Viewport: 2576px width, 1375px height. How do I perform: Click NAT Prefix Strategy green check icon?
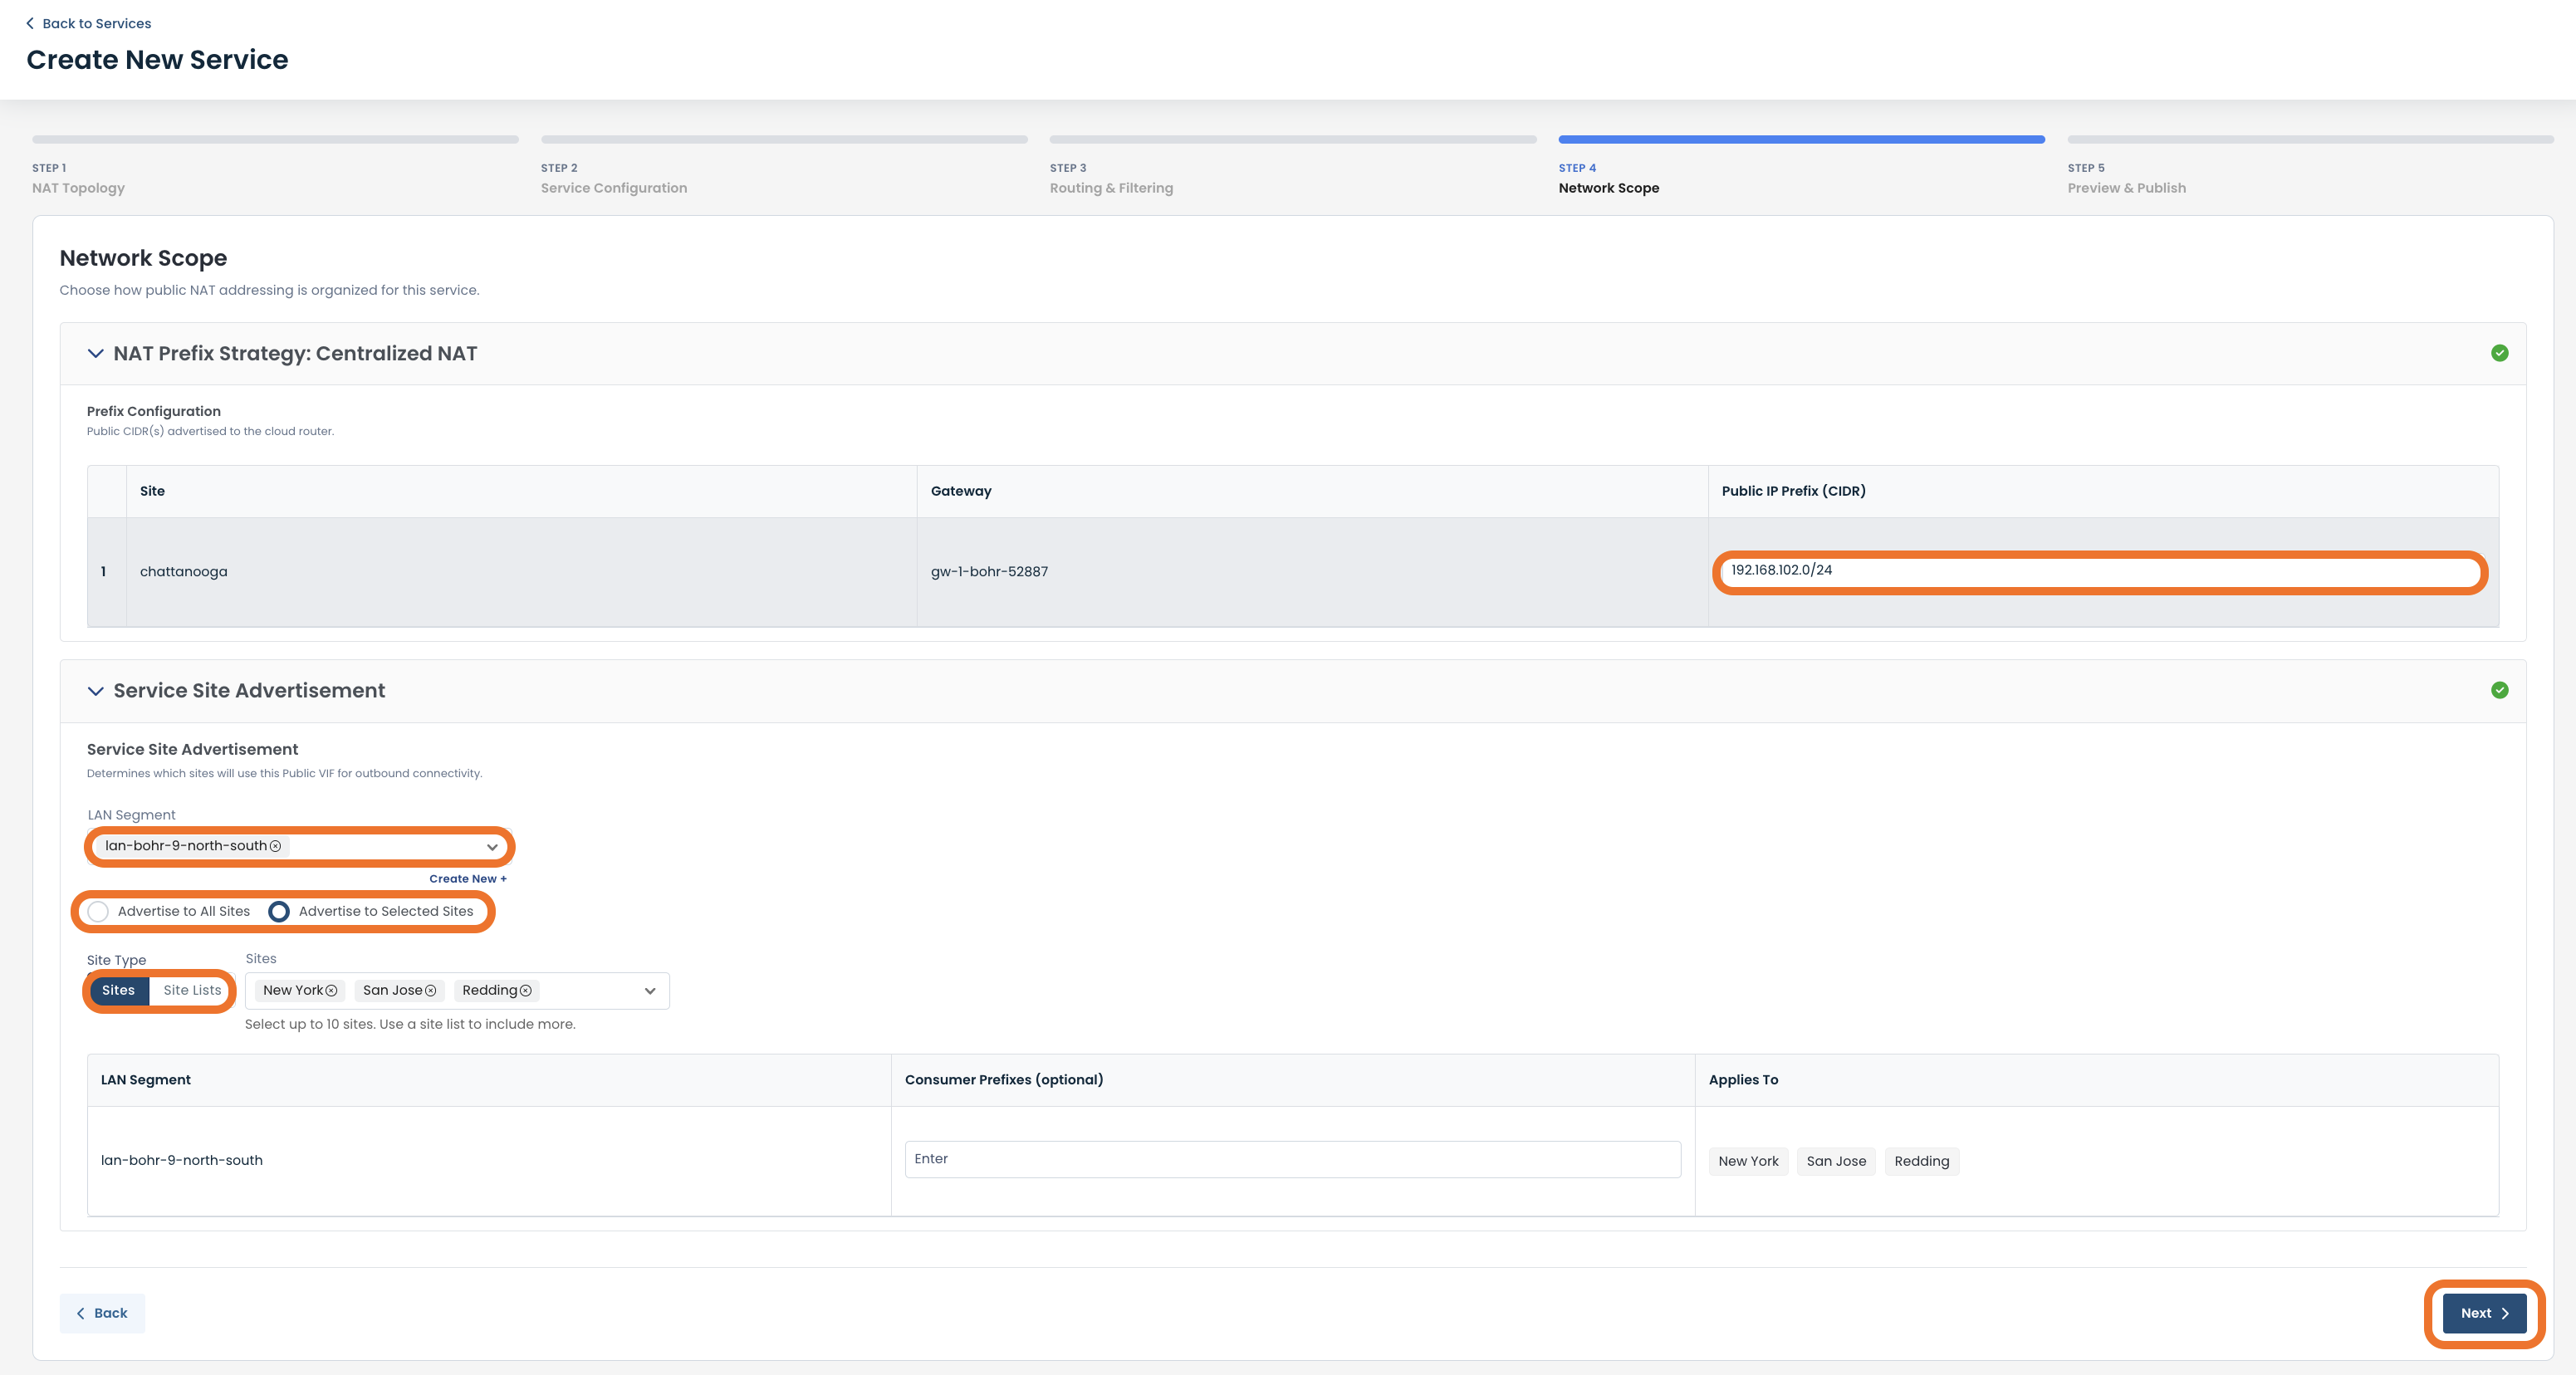click(x=2499, y=353)
